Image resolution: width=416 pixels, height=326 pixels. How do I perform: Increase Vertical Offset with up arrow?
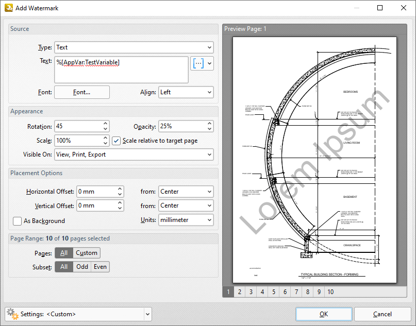point(120,203)
